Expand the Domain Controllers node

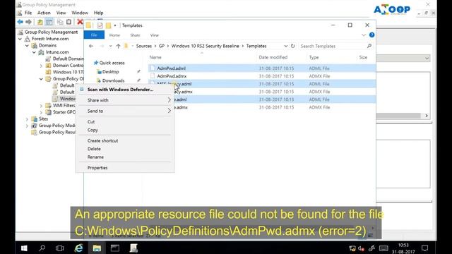[x=41, y=66]
